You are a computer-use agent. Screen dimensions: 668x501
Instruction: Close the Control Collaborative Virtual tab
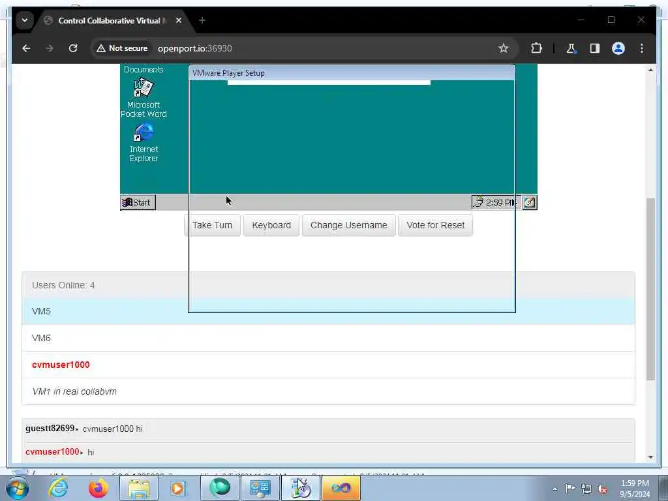[179, 20]
